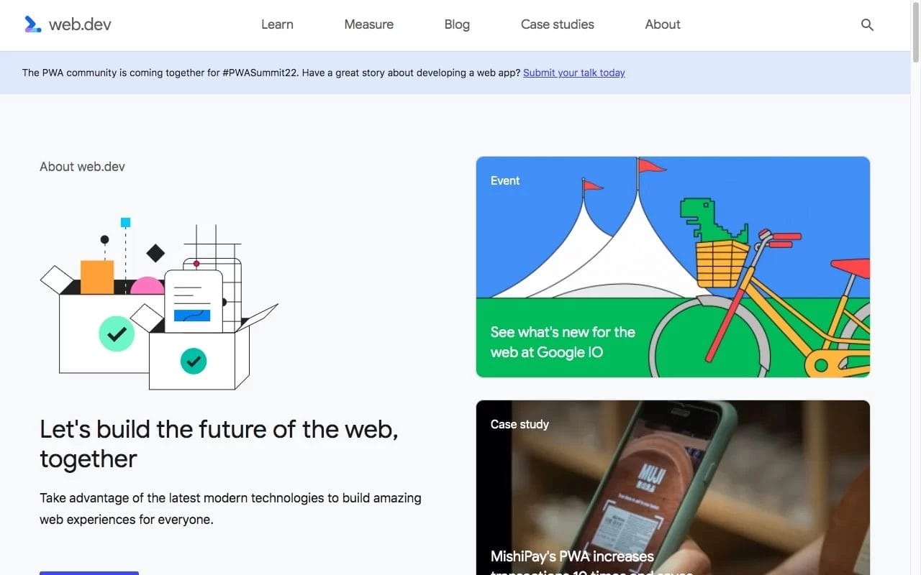Open the Blog section

tap(457, 24)
